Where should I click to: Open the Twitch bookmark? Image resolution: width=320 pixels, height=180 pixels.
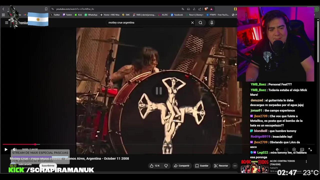pyautogui.click(x=67, y=15)
